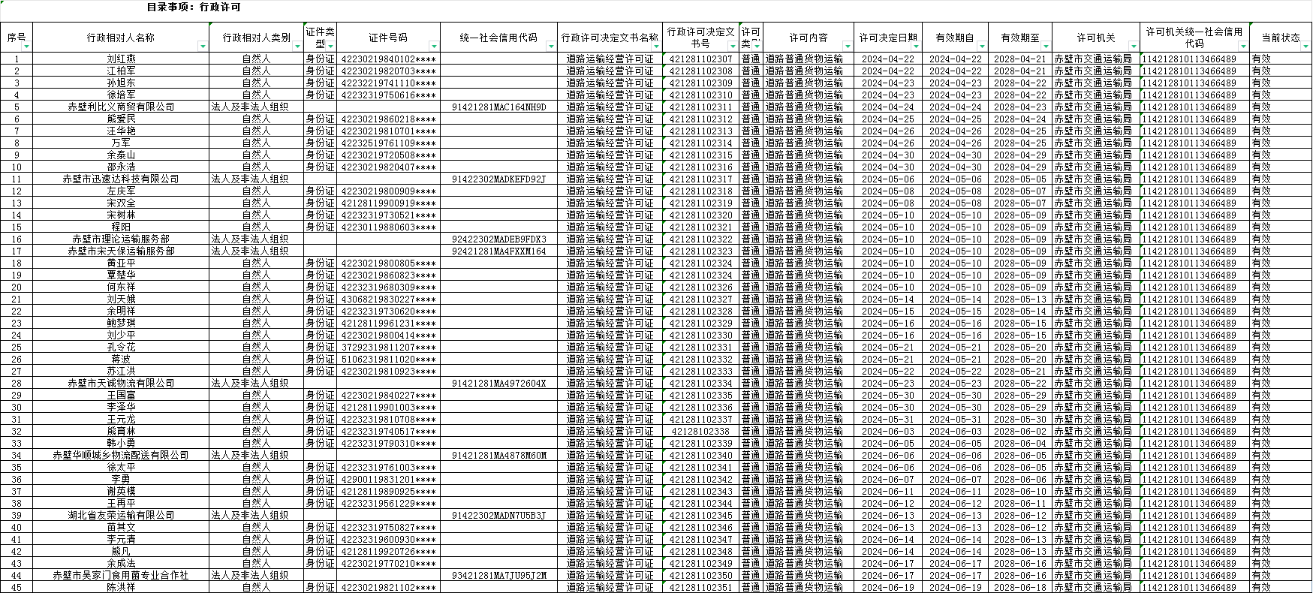Image resolution: width=1313 pixels, height=593 pixels.
Task: Open the 证件号码 filter dropdown arrow
Action: pyautogui.click(x=435, y=47)
